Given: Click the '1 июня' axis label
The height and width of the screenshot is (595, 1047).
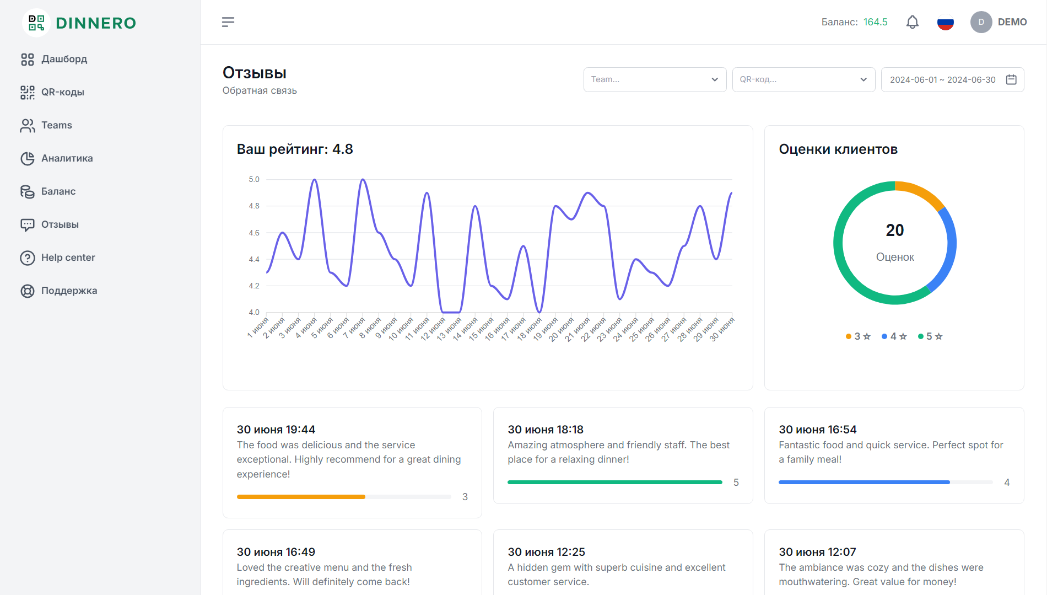Looking at the screenshot, I should click(258, 328).
